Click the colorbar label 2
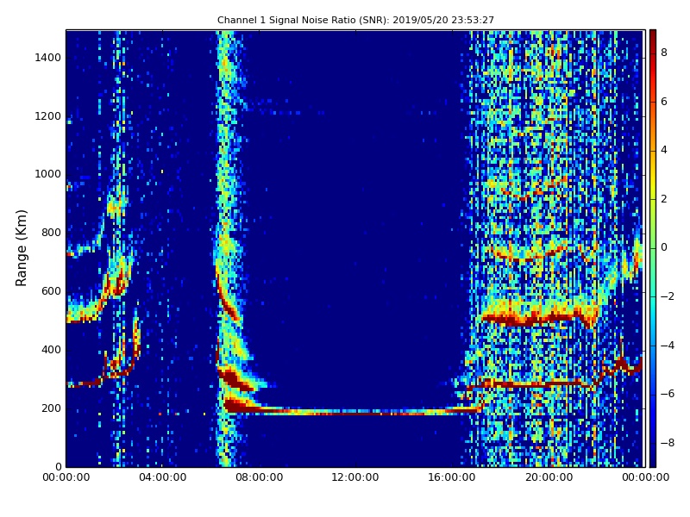This screenshot has height=517, width=690. 664,199
